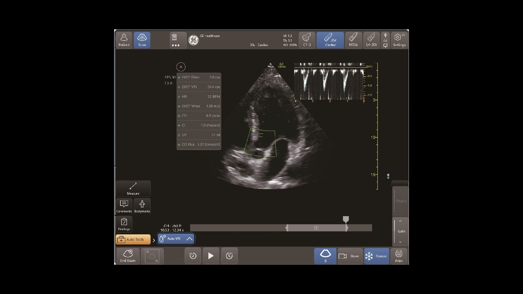Screen dimensions: 523x294
Task: Toggle the image zoom/expand thumbnail button
Action: pyautogui.click(x=152, y=256)
